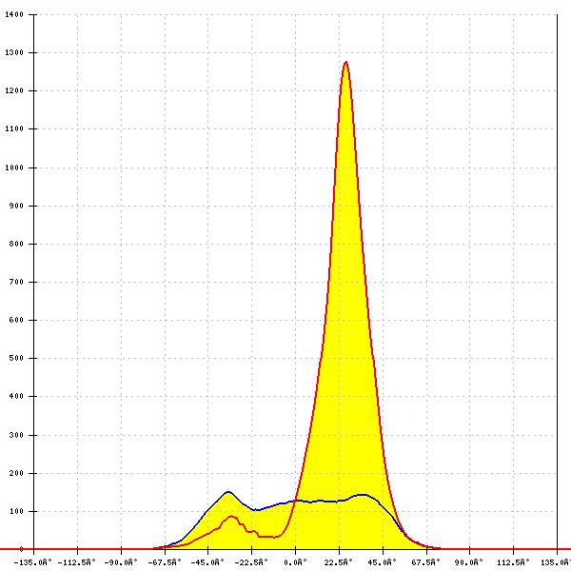Click the 1100 y-axis label
This screenshot has width=571, height=571.
(14, 128)
